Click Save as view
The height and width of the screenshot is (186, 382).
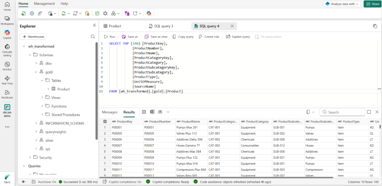156,37
